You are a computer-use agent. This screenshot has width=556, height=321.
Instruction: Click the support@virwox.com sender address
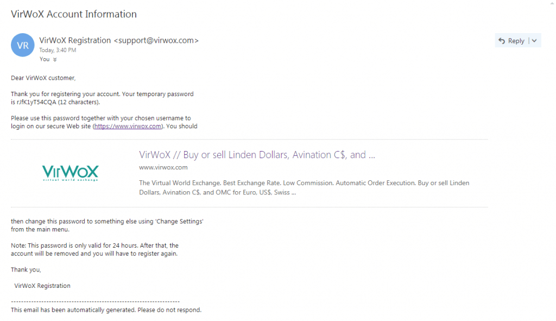[156, 40]
